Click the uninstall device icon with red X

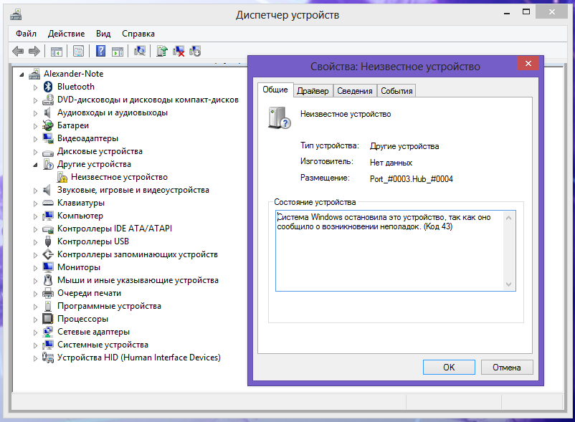pos(179,51)
